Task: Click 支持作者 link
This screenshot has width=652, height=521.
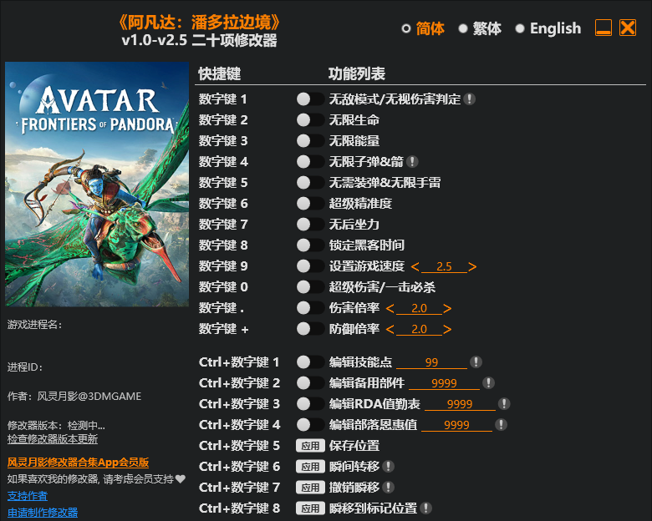Action: coord(28,496)
